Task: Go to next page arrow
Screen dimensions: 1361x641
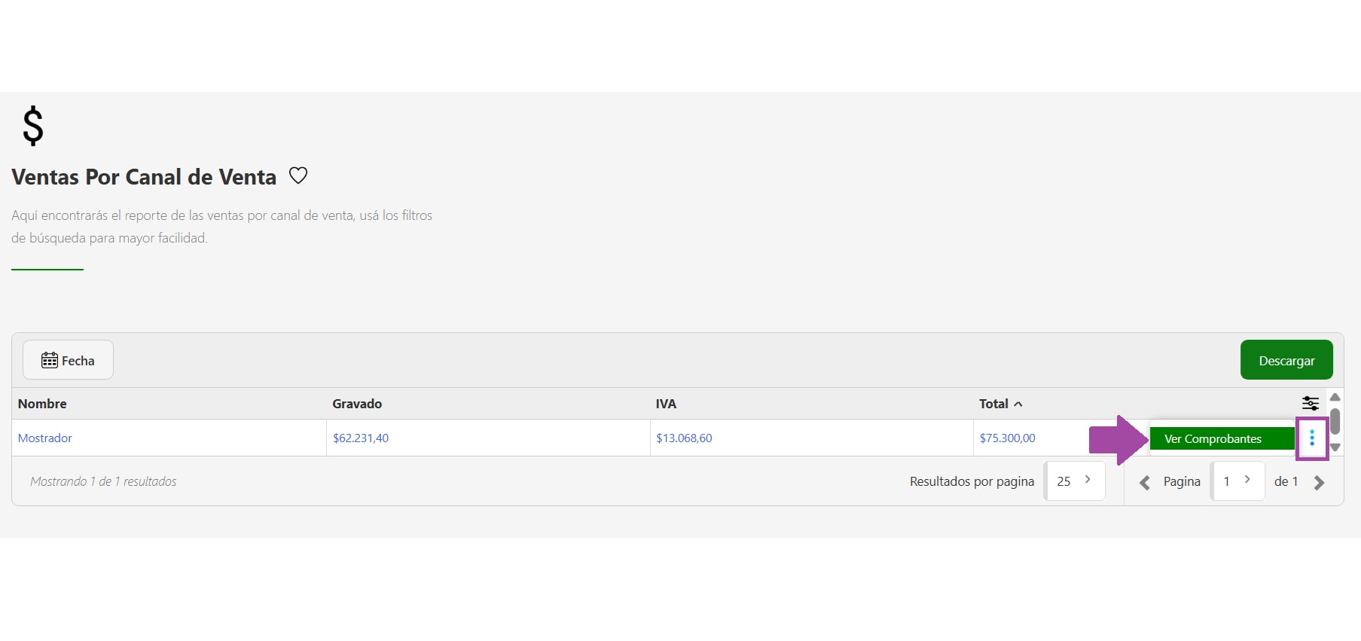Action: pyautogui.click(x=1319, y=483)
